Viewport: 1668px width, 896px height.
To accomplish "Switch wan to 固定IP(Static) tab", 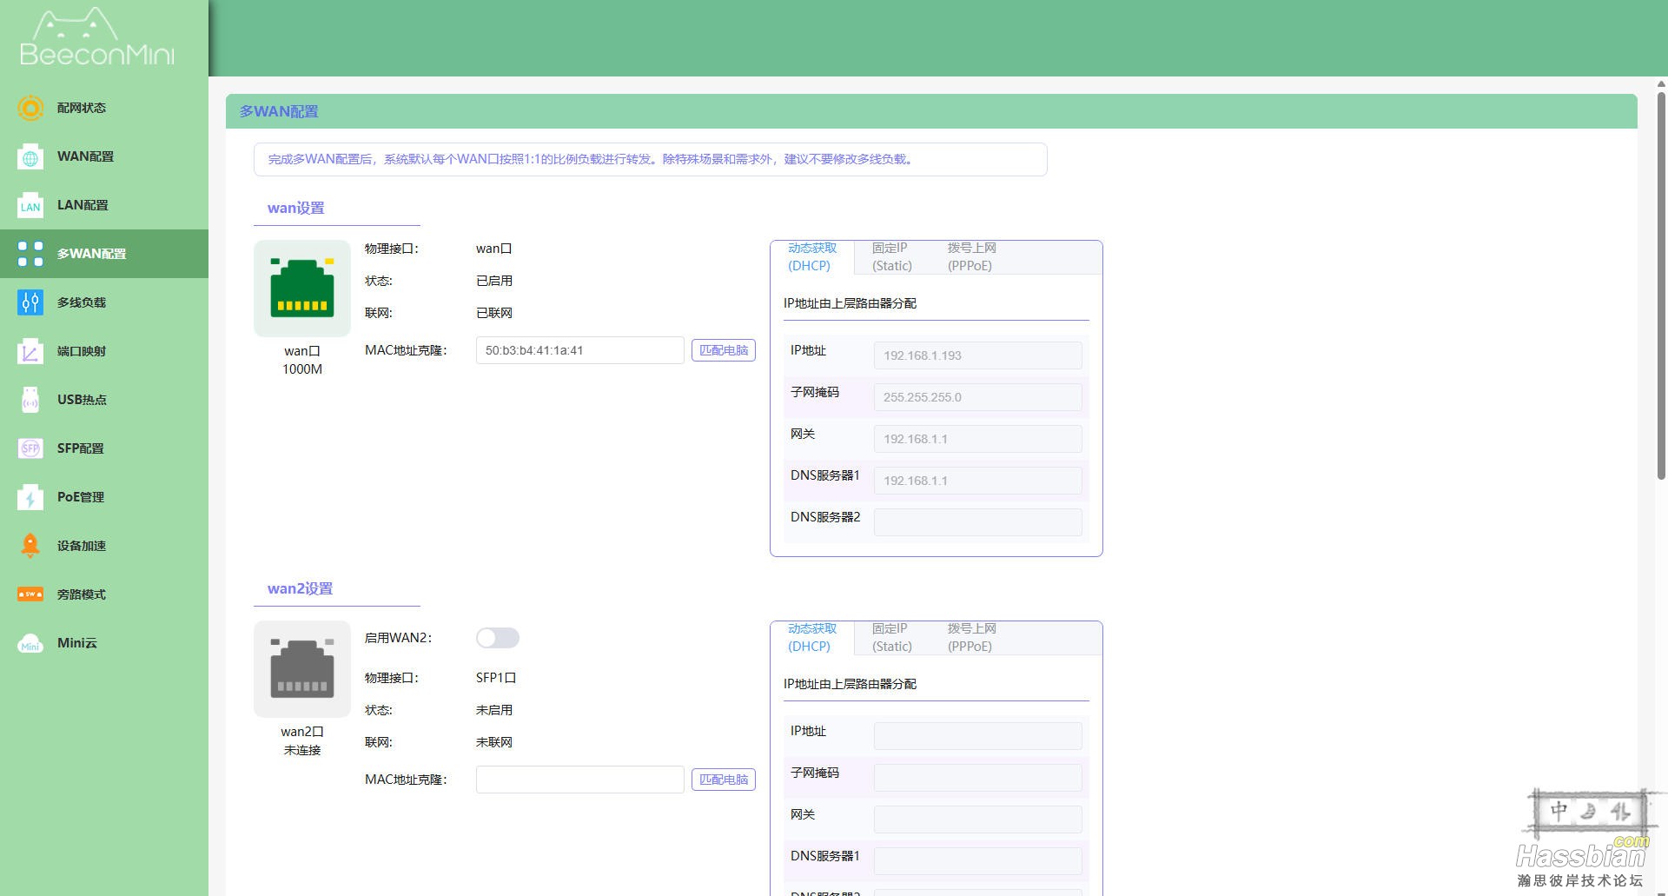I will pyautogui.click(x=892, y=257).
